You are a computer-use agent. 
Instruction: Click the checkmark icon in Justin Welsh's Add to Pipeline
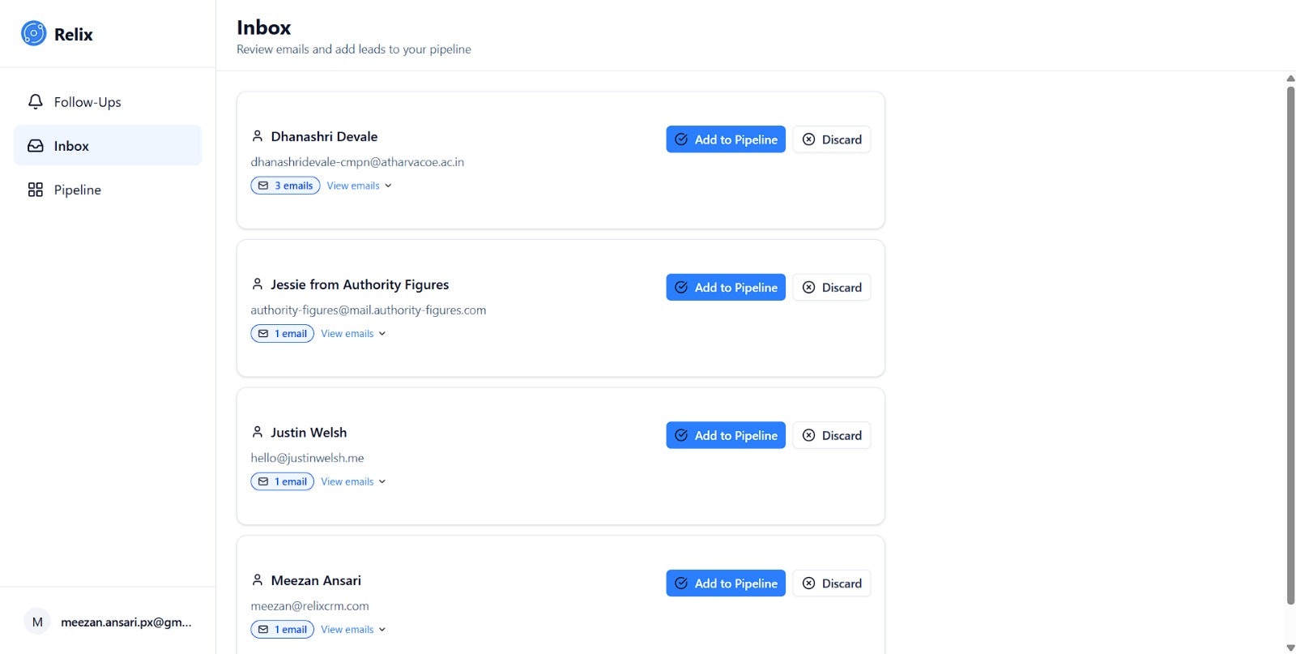[680, 435]
